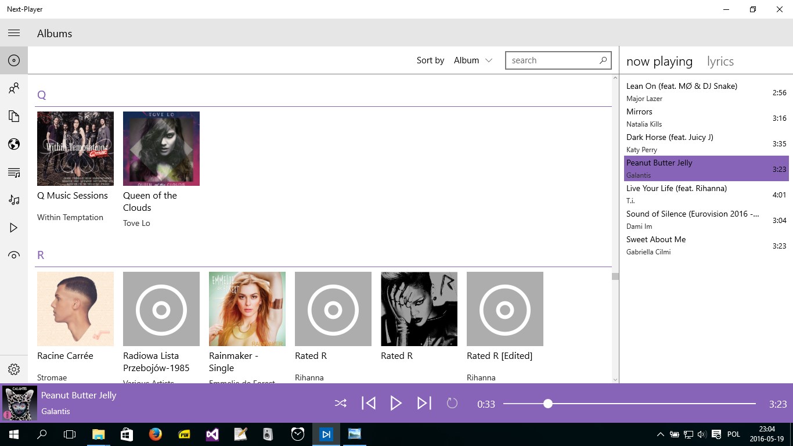This screenshot has height=446, width=793.
Task: Switch to the now playing tab
Action: pos(659,62)
